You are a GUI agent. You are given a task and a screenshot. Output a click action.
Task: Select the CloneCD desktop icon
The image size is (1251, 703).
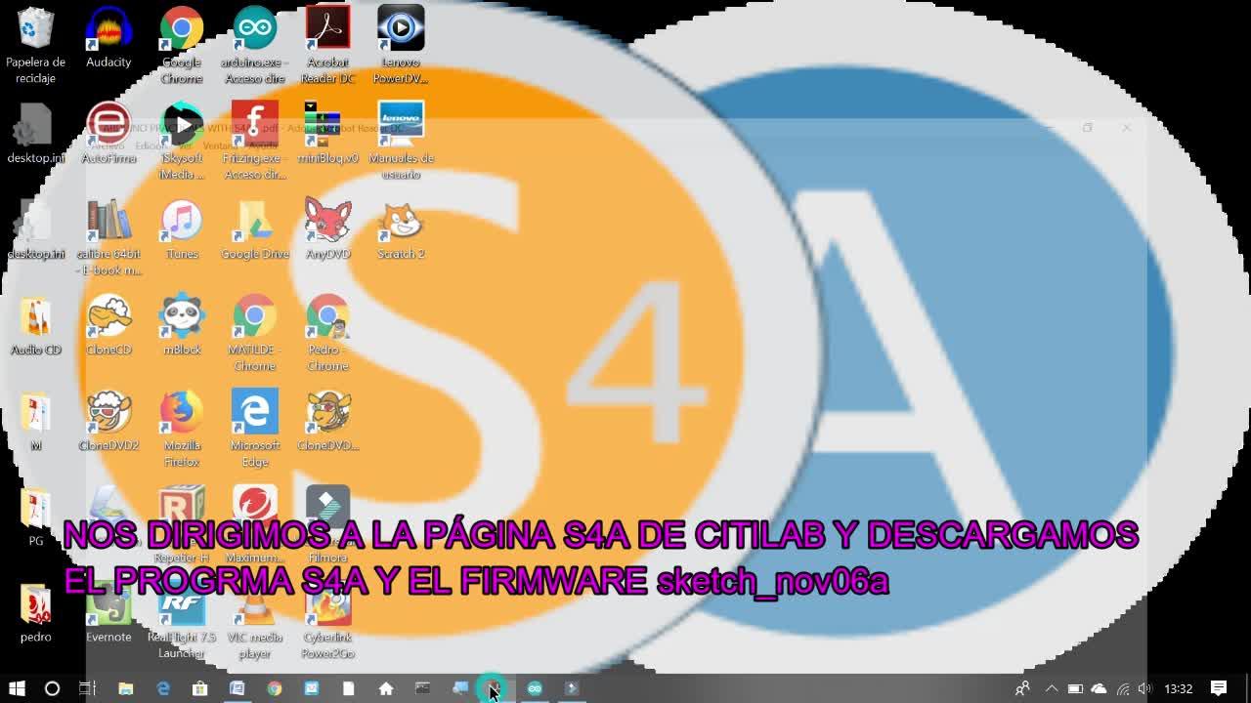(108, 325)
